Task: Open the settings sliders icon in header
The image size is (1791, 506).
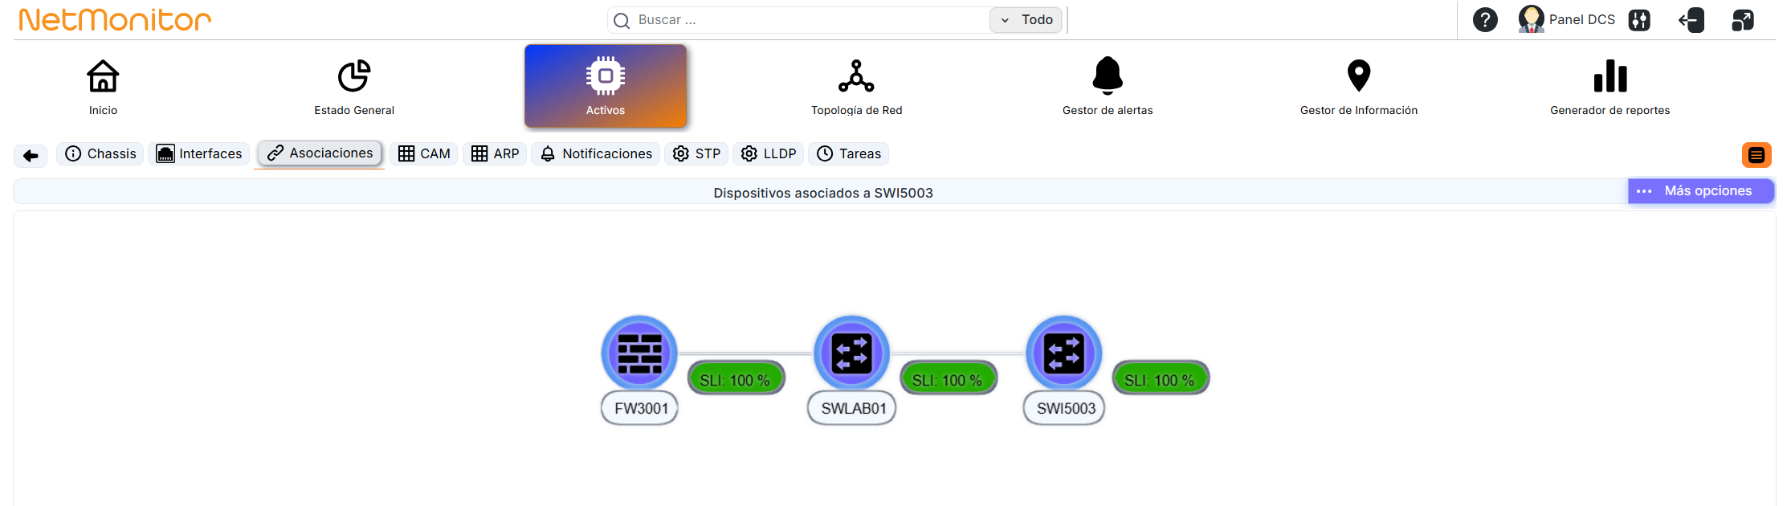Action: (1639, 20)
